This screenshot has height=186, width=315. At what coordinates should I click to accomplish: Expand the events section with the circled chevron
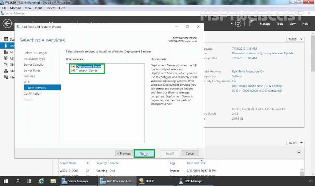coord(299,152)
